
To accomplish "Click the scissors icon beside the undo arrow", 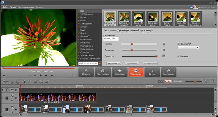I will click(x=18, y=82).
